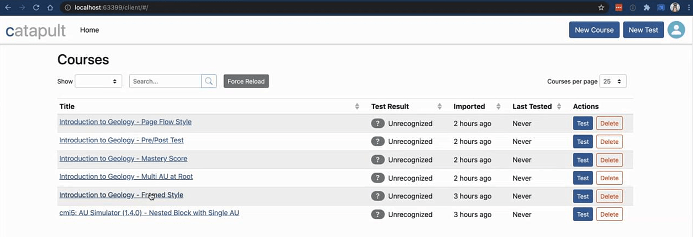Click the search magnifier icon button

coord(209,81)
